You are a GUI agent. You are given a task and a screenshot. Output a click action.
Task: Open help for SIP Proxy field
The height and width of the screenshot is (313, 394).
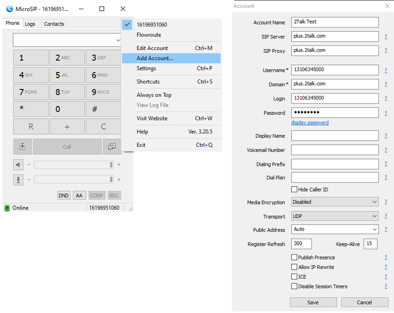386,50
